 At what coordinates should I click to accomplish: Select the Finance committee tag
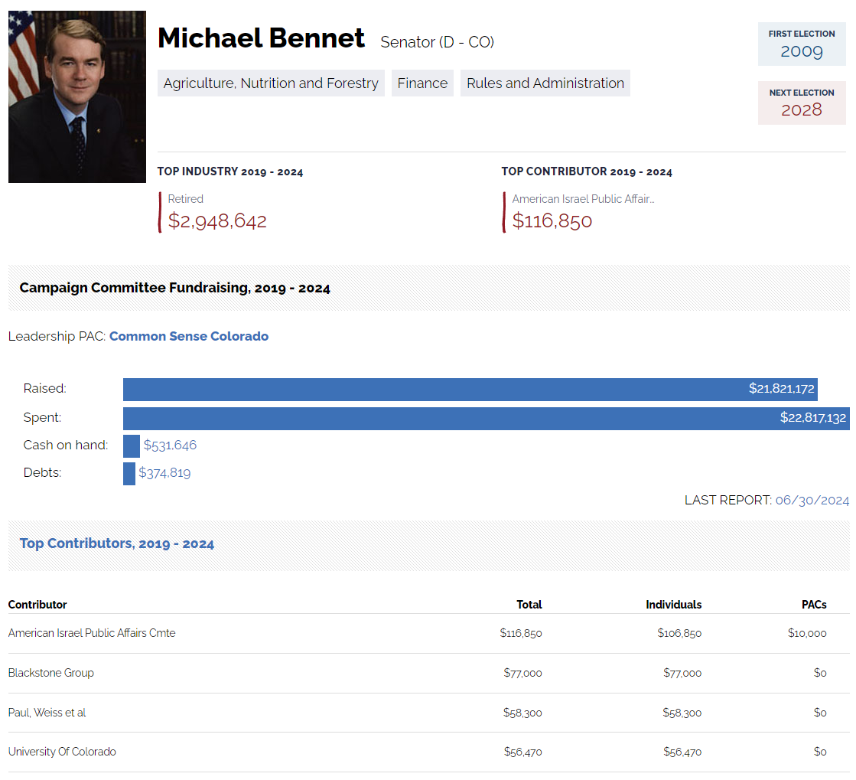422,83
